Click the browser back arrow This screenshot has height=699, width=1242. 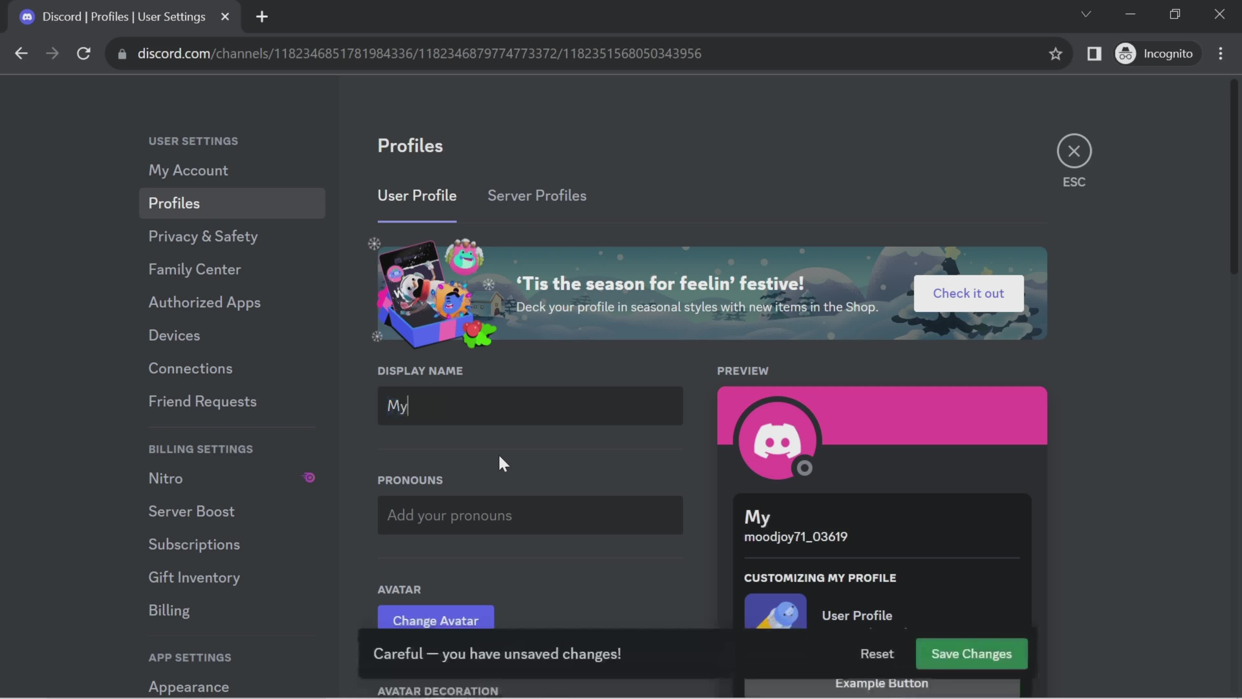tap(21, 53)
